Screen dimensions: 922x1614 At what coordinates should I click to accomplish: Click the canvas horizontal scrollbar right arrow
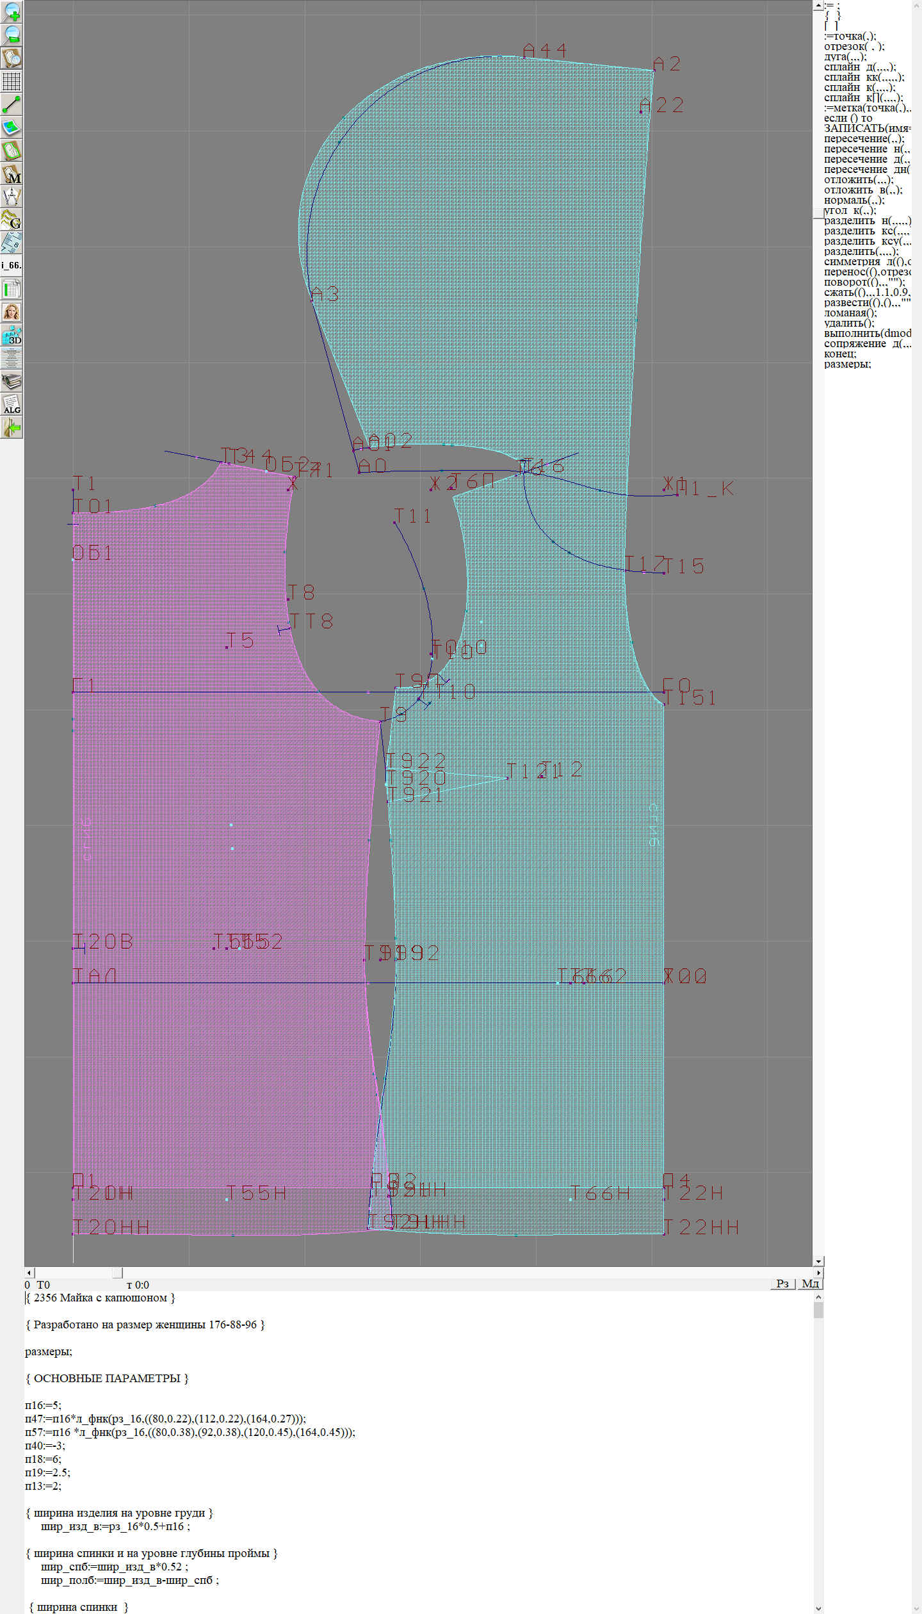[818, 1273]
